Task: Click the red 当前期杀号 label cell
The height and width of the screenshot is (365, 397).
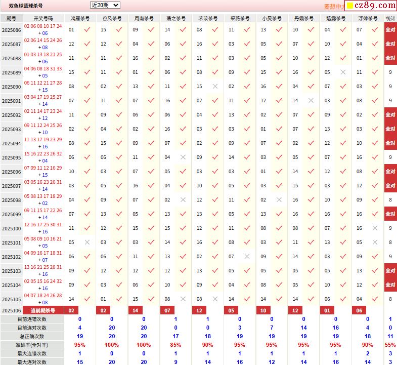Action: pyautogui.click(x=43, y=310)
